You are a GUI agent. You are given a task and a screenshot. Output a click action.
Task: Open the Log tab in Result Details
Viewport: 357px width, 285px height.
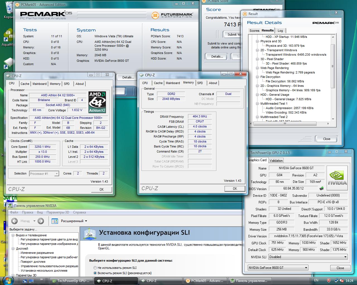280,31
